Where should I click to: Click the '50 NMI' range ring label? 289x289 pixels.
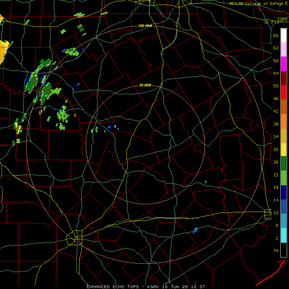145,85
